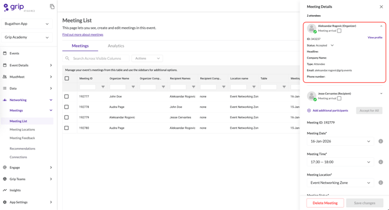Screen dimensions: 389x210
Task: Click filter icon for Recipient Names column
Action: coord(193,87)
